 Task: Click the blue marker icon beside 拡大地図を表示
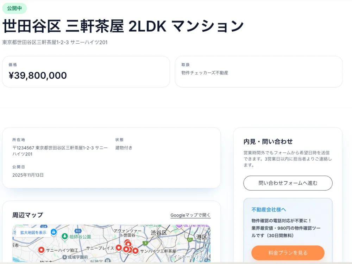point(54,232)
